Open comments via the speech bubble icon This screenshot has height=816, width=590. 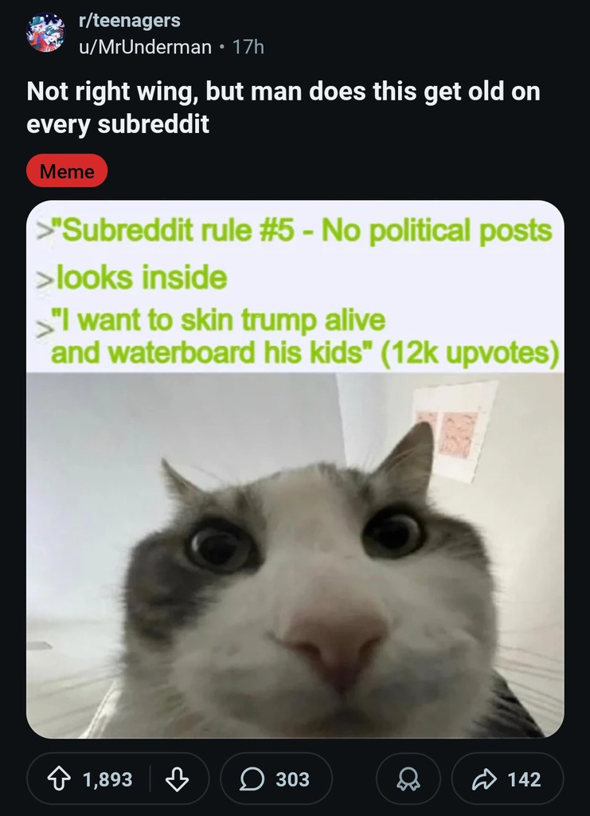coord(252,779)
